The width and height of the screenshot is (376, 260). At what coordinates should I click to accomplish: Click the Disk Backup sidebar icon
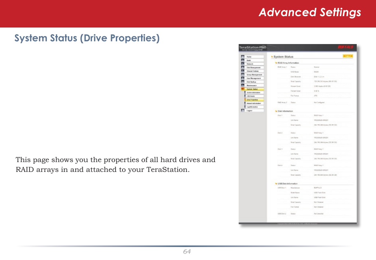[243, 82]
